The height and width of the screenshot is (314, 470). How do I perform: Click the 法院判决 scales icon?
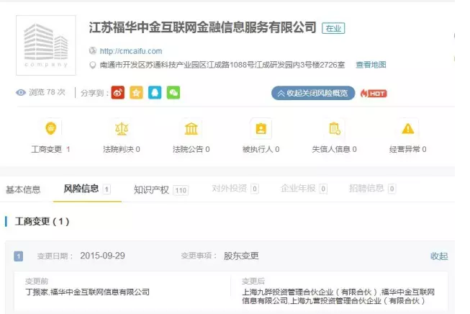pos(122,129)
